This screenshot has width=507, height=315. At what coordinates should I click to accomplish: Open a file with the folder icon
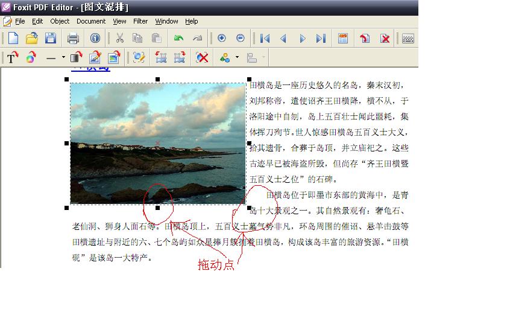click(x=32, y=39)
